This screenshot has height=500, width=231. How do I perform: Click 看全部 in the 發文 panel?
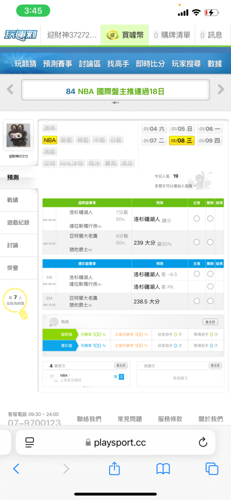120,365
